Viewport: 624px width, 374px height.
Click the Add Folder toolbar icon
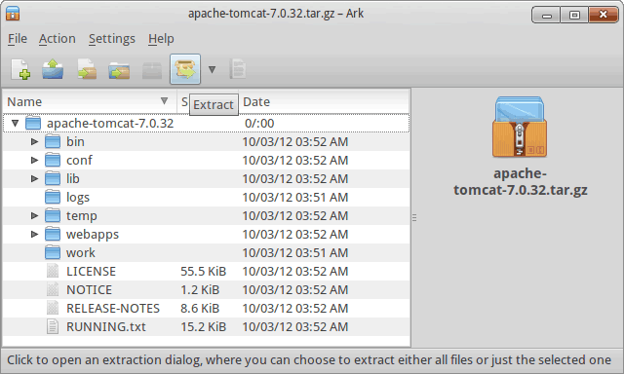click(119, 70)
